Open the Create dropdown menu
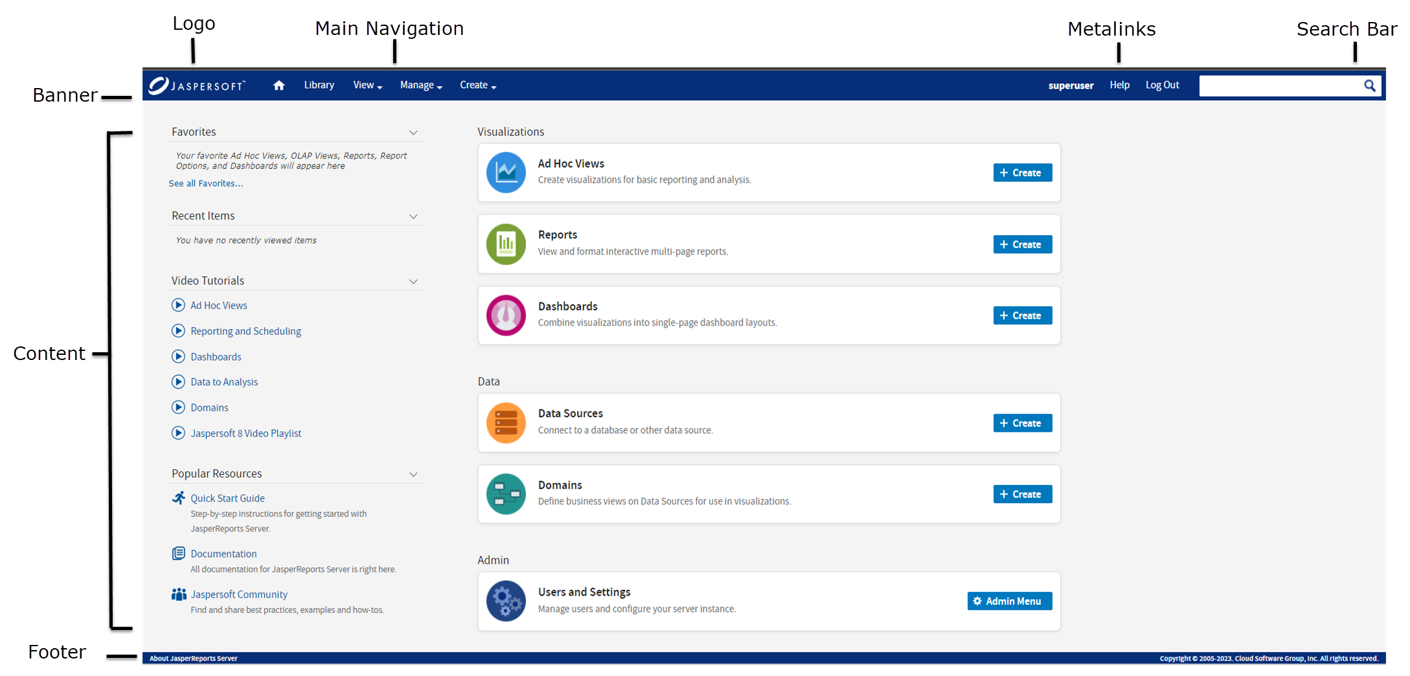 tap(478, 85)
